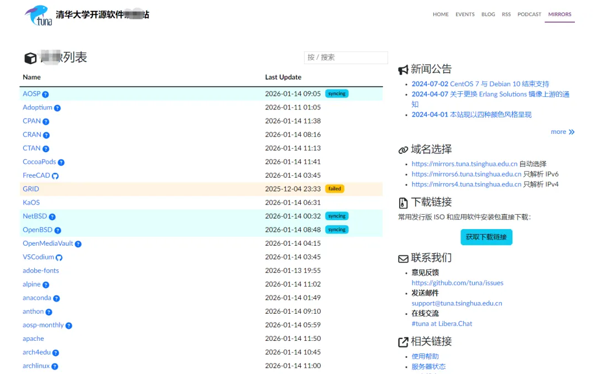Screen dimensions: 597x374
Task: Open help icon next to CTAN
Action: pyautogui.click(x=46, y=149)
